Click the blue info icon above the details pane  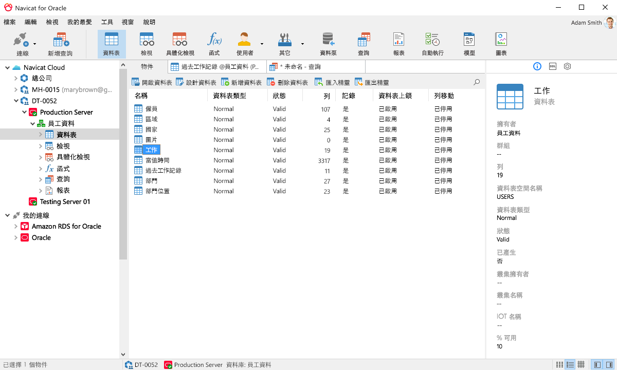[537, 66]
